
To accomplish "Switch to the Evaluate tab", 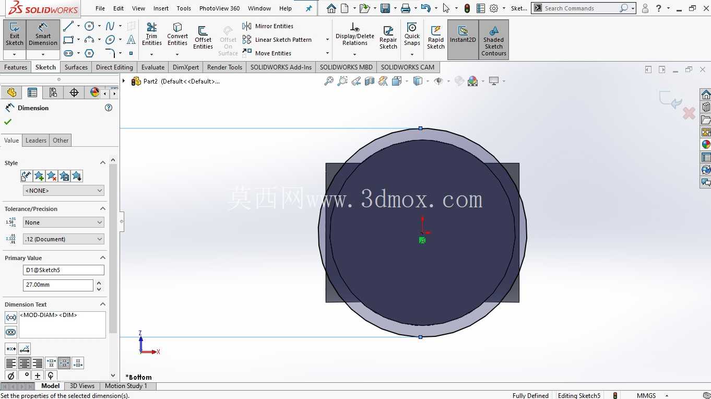I will (153, 67).
